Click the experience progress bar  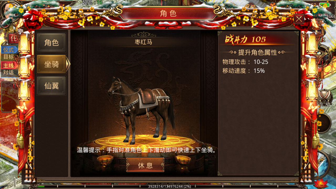click(x=168, y=186)
